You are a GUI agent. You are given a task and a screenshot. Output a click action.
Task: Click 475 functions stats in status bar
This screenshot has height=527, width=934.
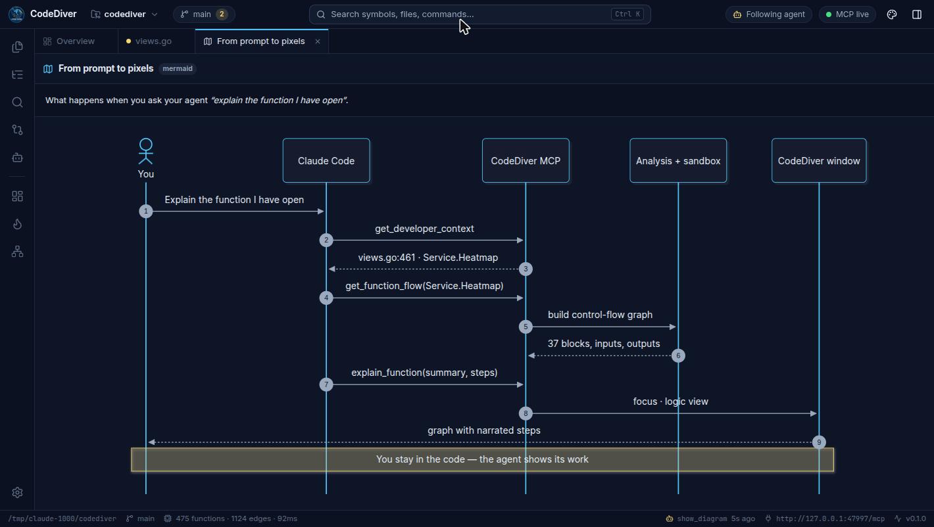pos(230,518)
